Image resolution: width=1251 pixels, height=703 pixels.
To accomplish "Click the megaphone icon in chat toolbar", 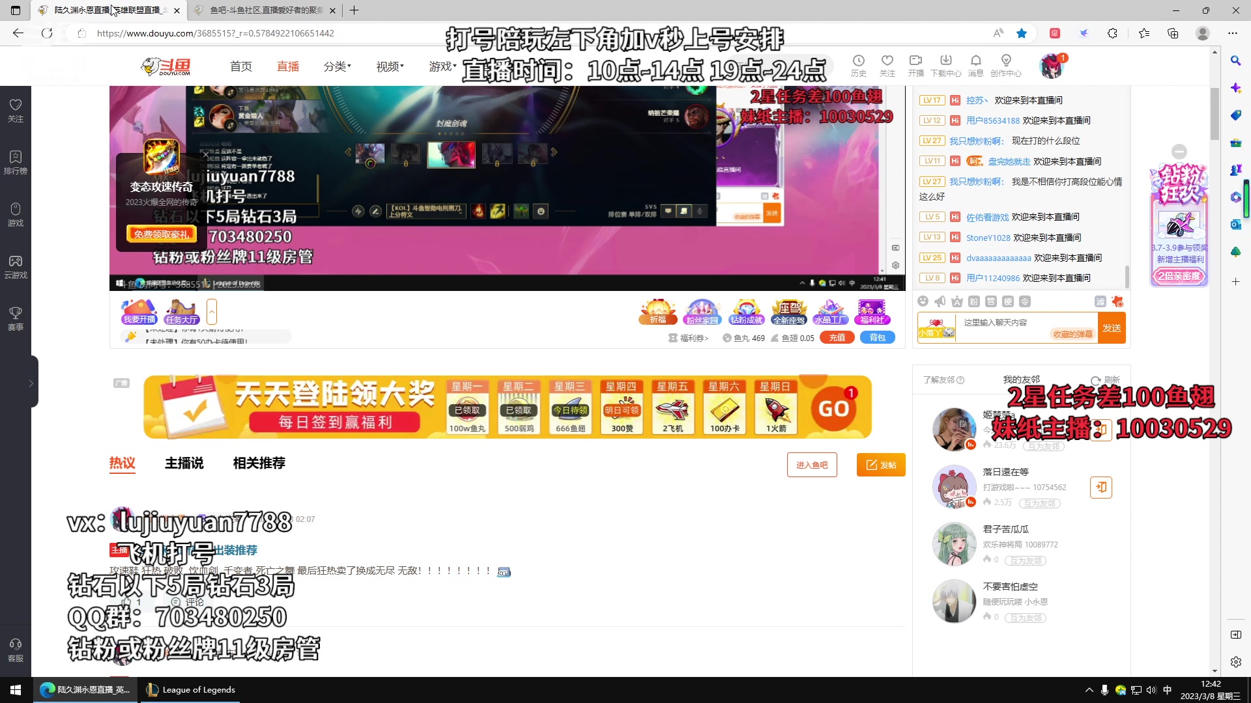I will [940, 301].
